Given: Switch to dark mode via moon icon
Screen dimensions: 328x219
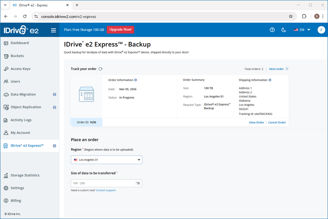Looking at the screenshot, I should pos(284,30).
